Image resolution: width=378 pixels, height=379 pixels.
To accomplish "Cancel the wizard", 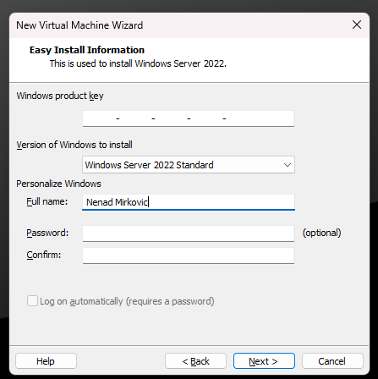I will [x=332, y=361].
